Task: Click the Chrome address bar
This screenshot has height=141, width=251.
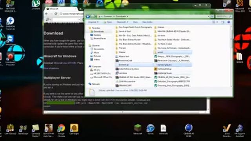Action: pos(71,14)
